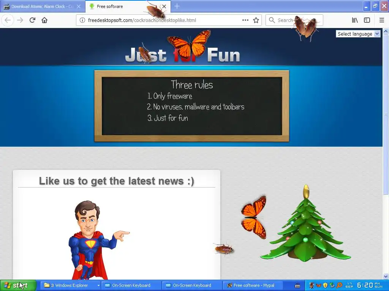This screenshot has width=389, height=291.
Task: Click the 'Three rules' chalkboard title
Action: (192, 84)
